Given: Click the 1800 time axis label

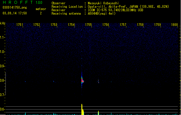Looking at the screenshot, I should (x=174, y=25).
